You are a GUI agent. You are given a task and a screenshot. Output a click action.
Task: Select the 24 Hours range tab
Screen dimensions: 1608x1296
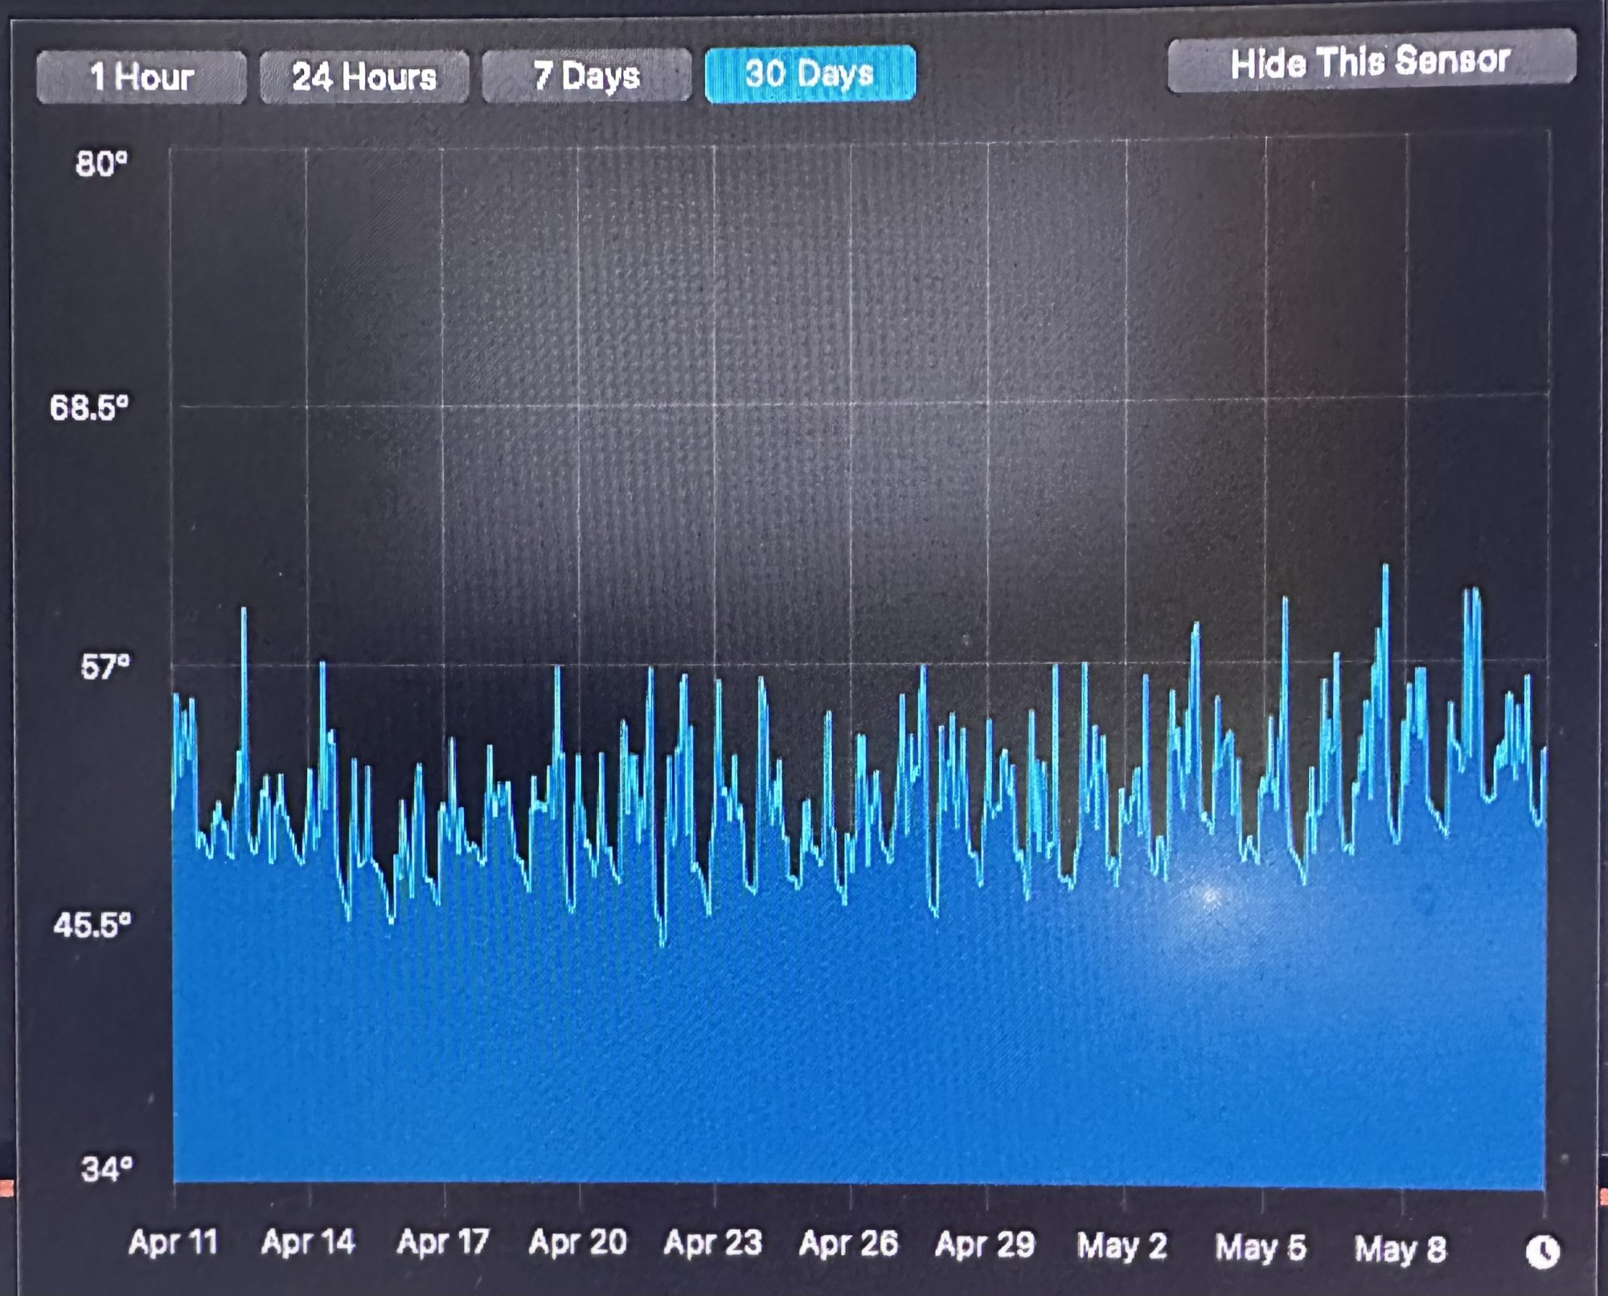point(364,77)
